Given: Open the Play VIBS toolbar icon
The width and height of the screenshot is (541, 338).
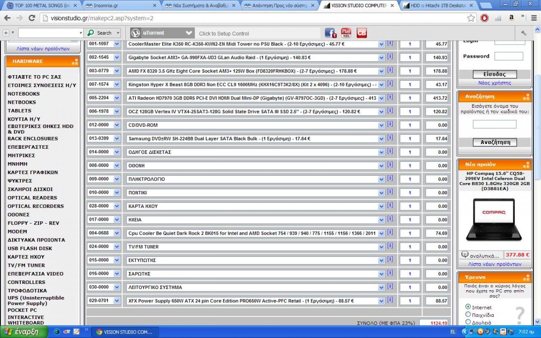Looking at the screenshot, I should point(346,33).
